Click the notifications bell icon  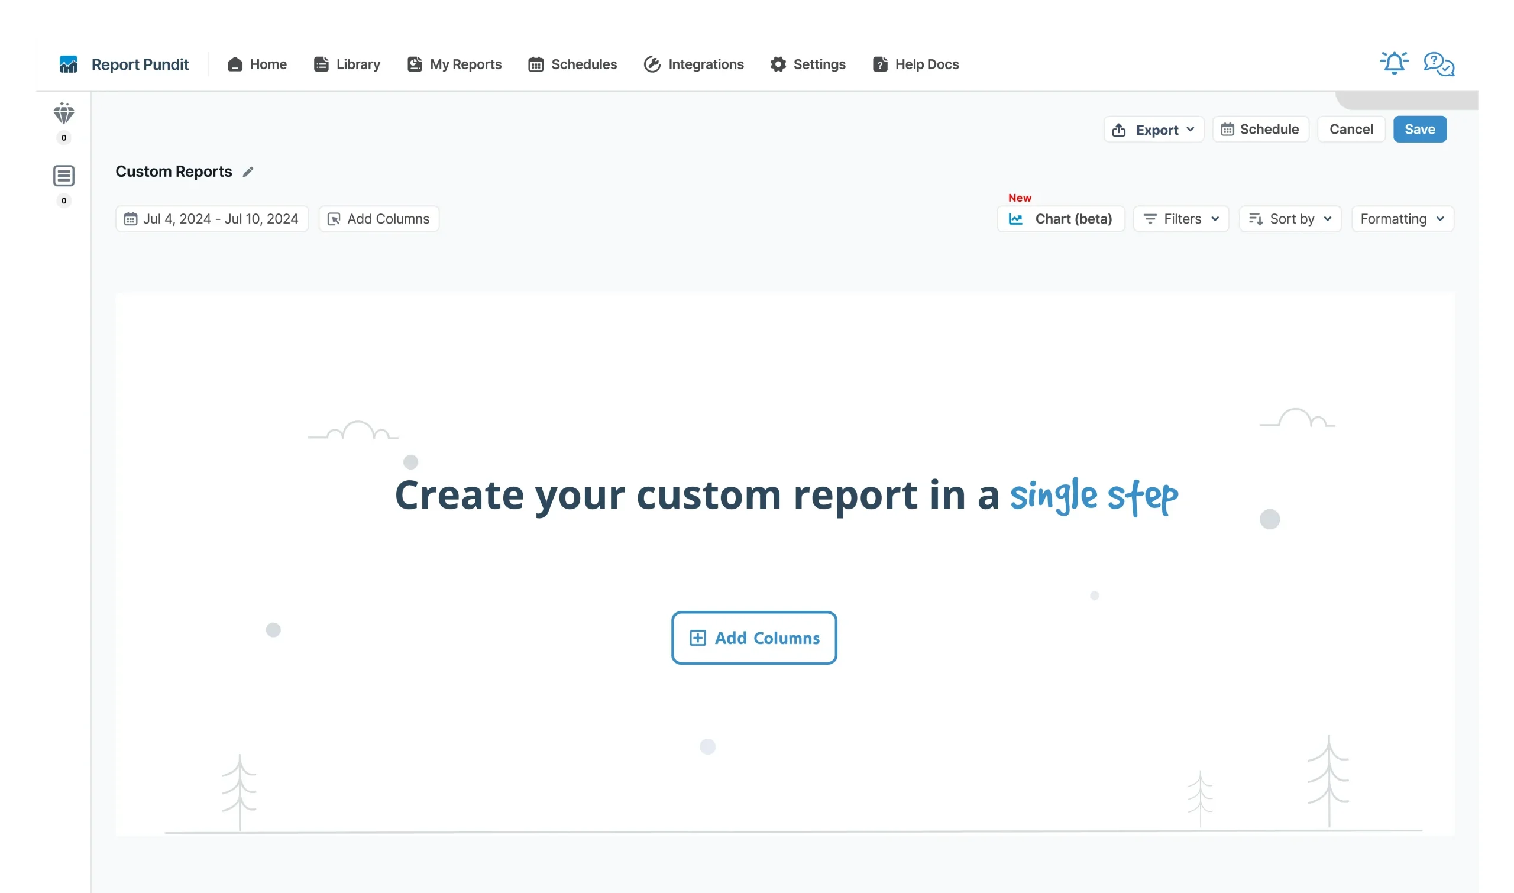point(1394,63)
